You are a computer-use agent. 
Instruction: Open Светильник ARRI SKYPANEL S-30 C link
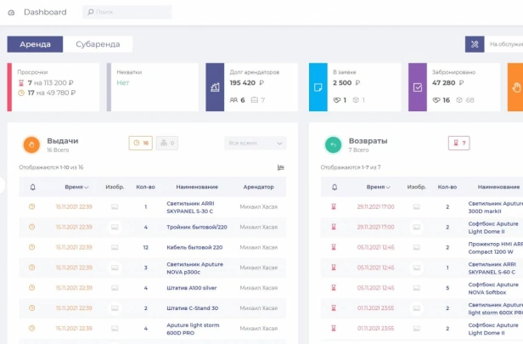(x=190, y=207)
